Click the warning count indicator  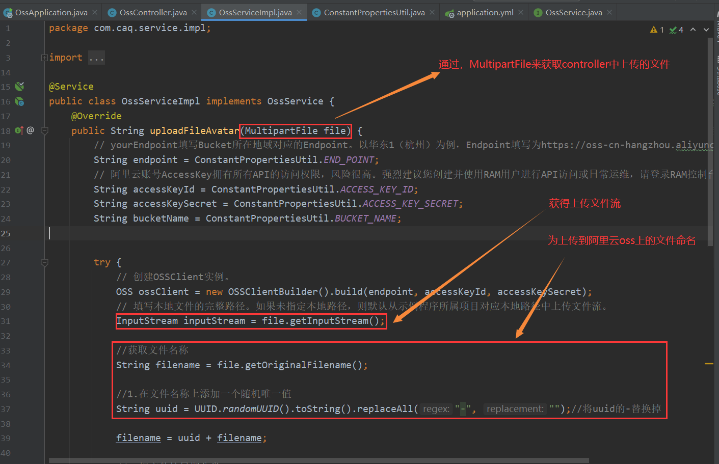[657, 30]
